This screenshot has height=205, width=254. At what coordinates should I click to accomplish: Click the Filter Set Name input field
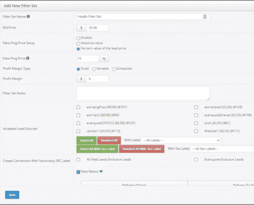click(143, 16)
